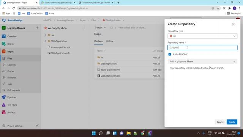This screenshot has width=243, height=137.
Task: Click the Cancel button
Action: click(220, 122)
